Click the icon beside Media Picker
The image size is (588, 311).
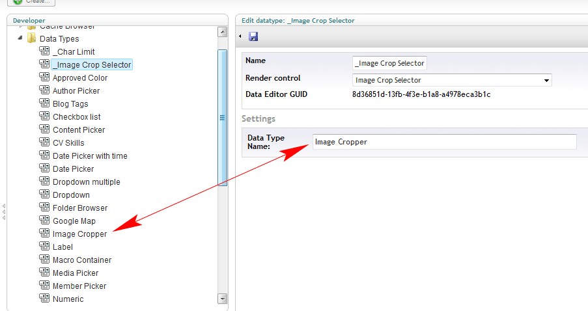click(44, 273)
